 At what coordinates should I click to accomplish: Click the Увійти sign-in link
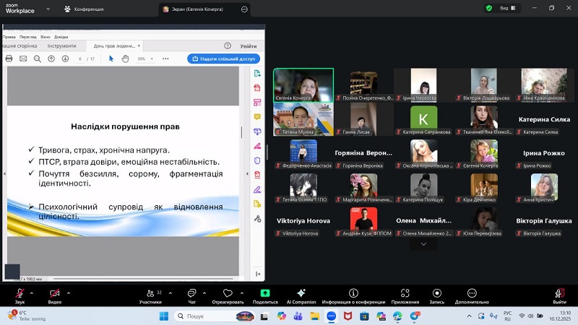[248, 45]
